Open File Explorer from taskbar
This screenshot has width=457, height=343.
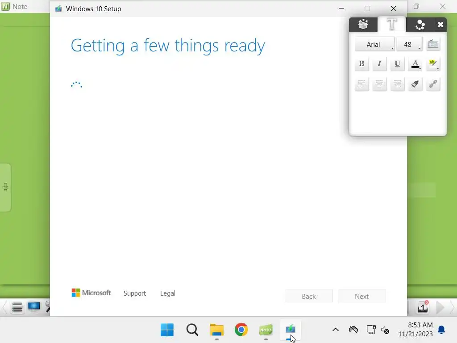click(217, 330)
